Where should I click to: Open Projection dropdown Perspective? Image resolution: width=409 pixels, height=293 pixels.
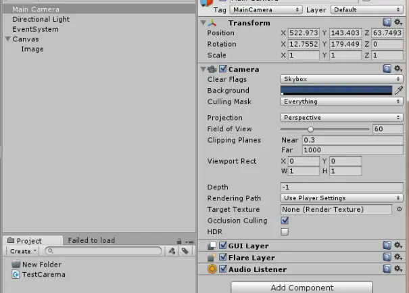[341, 118]
